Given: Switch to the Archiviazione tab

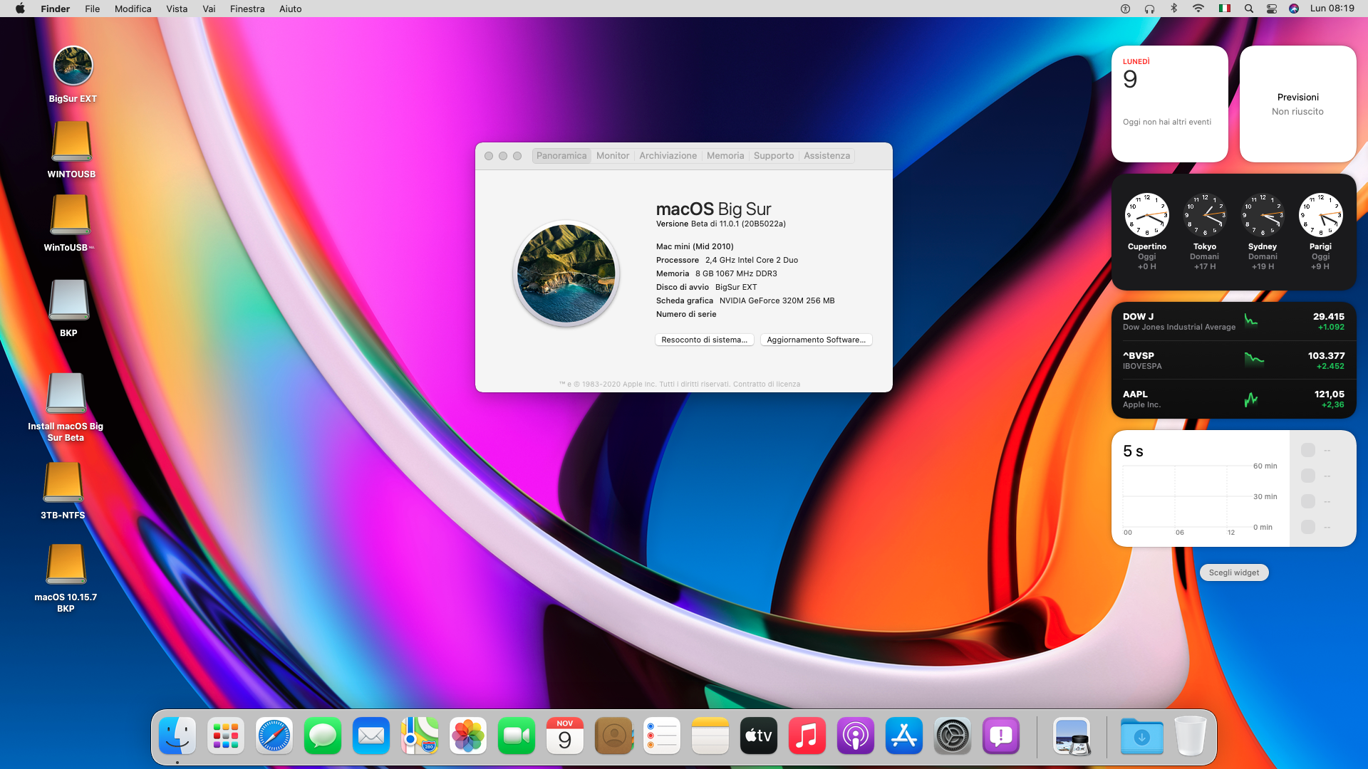Looking at the screenshot, I should click(x=668, y=155).
